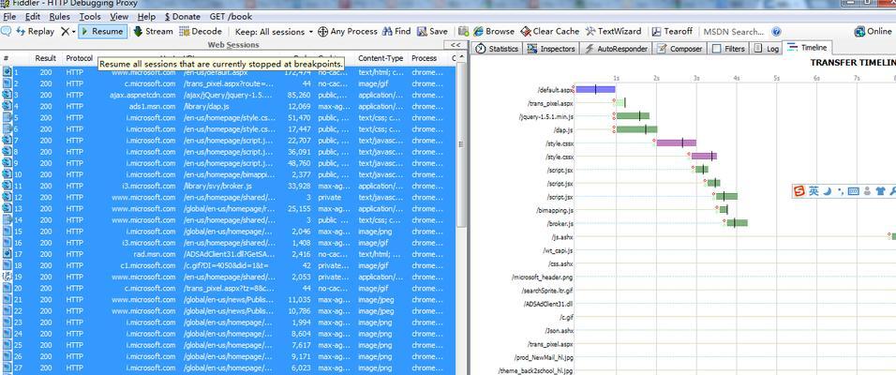Select the Timeline tab
896x375 pixels.
pos(807,48)
